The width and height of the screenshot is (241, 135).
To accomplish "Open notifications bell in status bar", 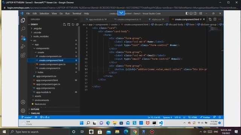I will (x=220, y=117).
